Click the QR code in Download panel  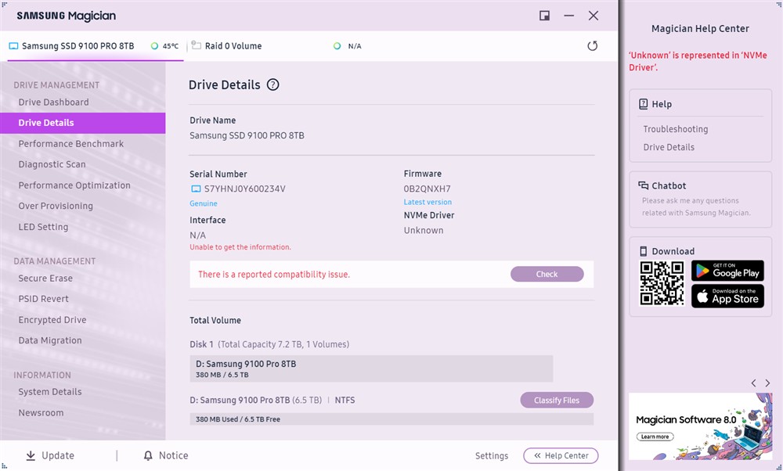coord(662,283)
